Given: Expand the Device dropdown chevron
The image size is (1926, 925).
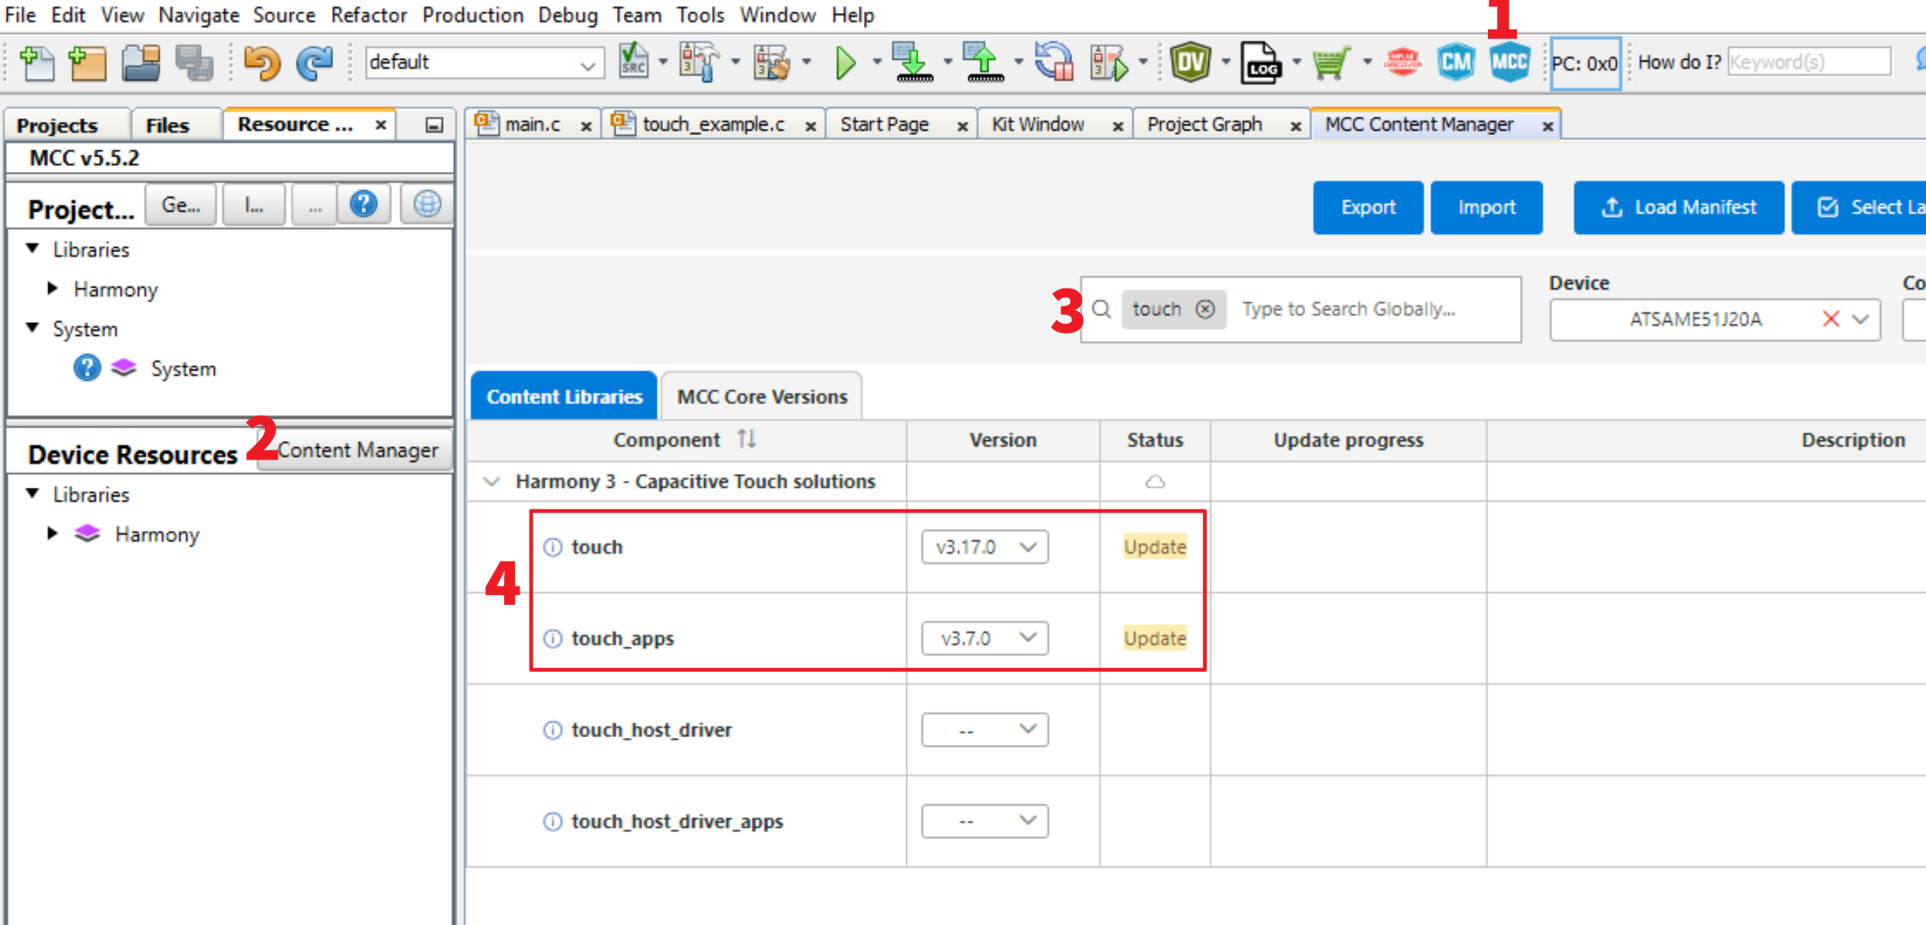Looking at the screenshot, I should pyautogui.click(x=1860, y=319).
